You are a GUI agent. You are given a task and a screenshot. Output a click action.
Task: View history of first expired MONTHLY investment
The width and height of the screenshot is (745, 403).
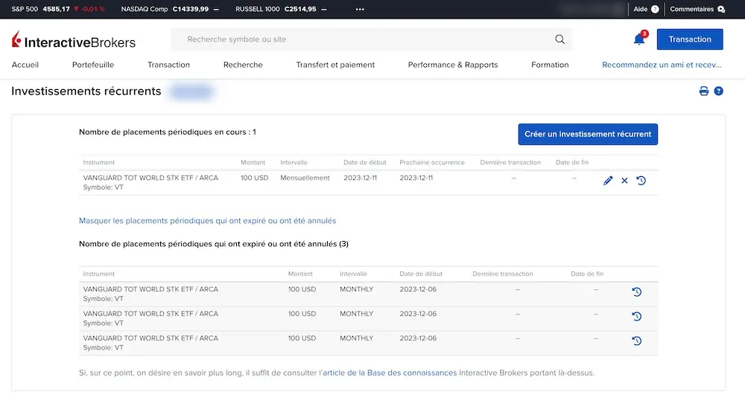coord(637,292)
